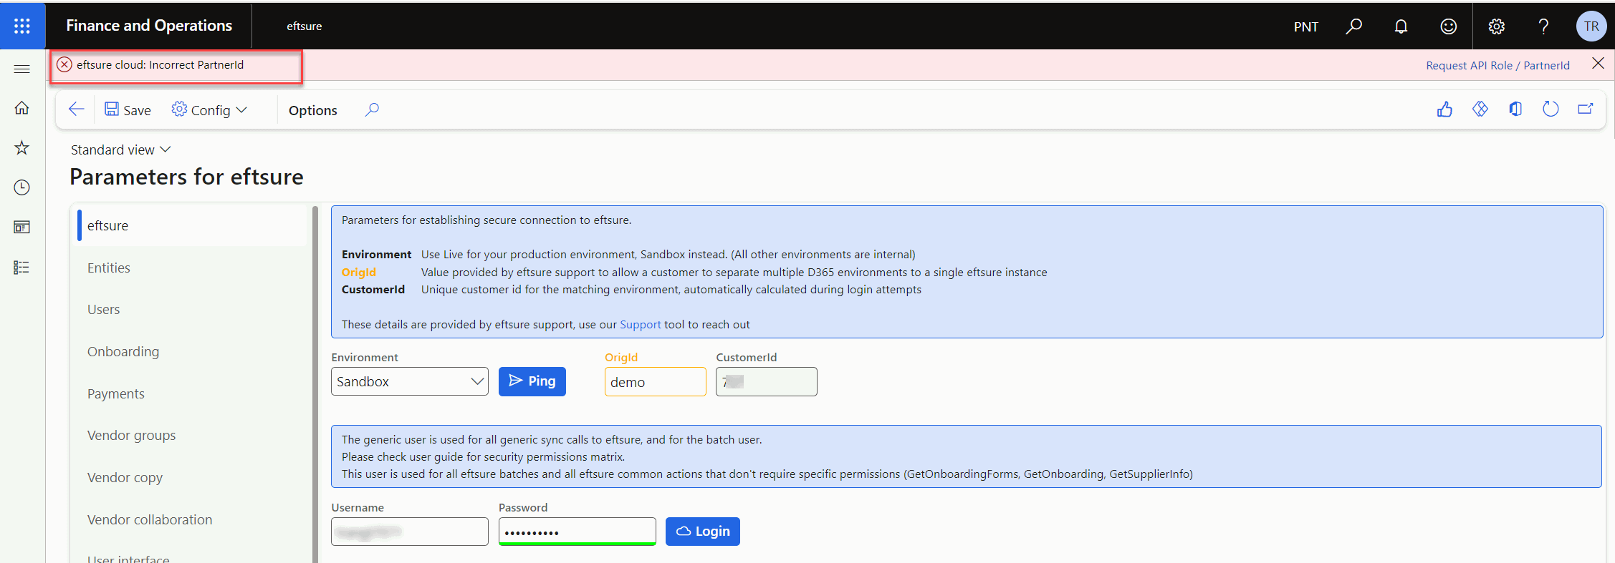Image resolution: width=1615 pixels, height=563 pixels.
Task: Open the Options tab
Action: click(x=313, y=110)
